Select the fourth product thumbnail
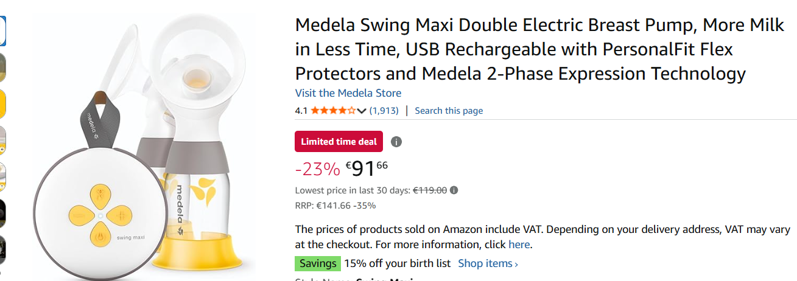Image resolution: width=797 pixels, height=281 pixels. (x=2, y=140)
